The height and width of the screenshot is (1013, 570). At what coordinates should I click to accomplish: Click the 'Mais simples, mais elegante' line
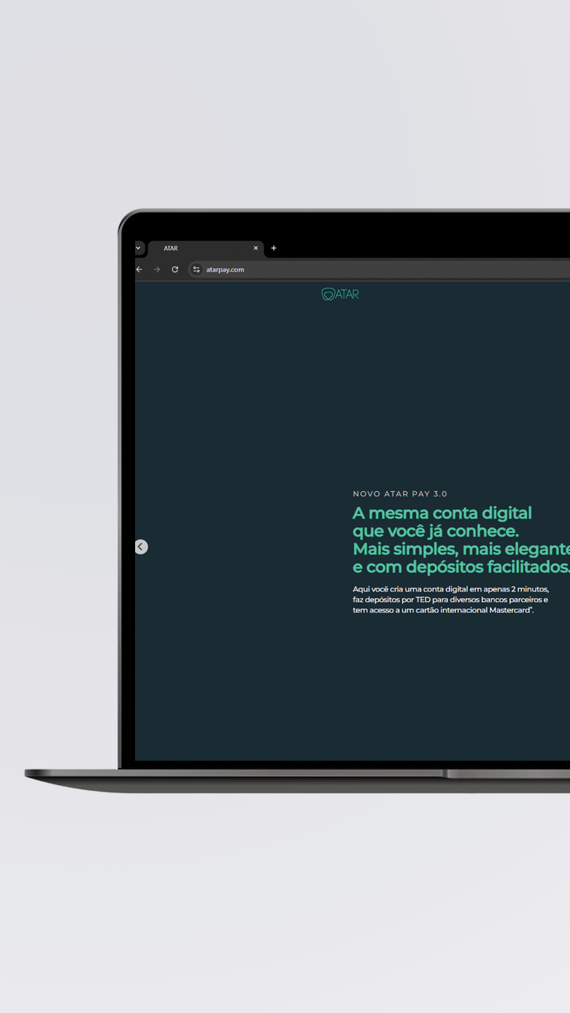460,549
